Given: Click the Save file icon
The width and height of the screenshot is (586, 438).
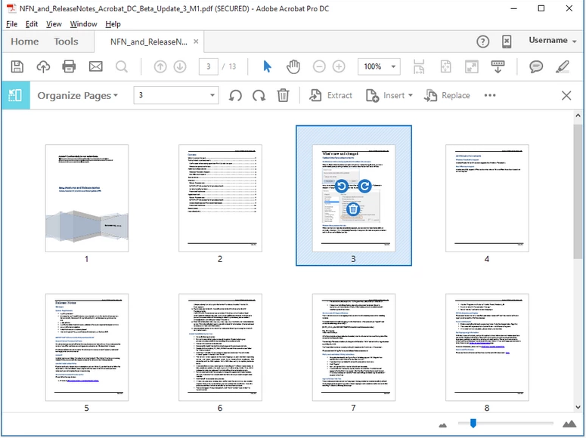Looking at the screenshot, I should (17, 66).
